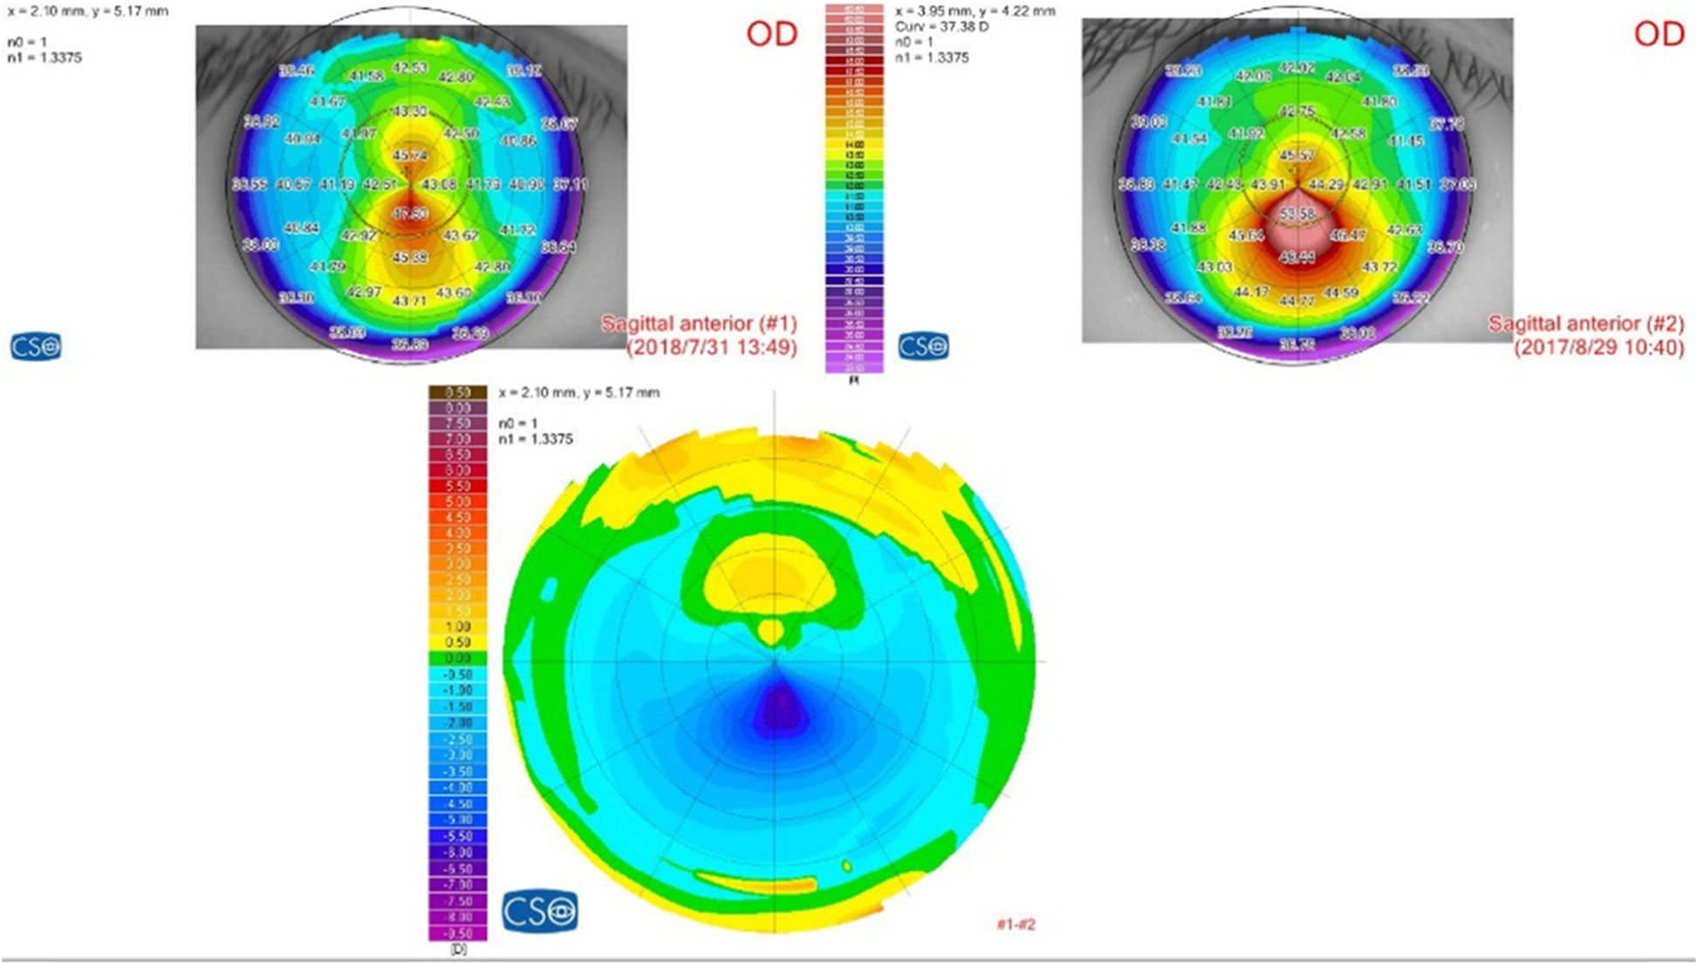Click the CSO logo beside map #1
Screen dimensions: 1698x965
(x=36, y=346)
